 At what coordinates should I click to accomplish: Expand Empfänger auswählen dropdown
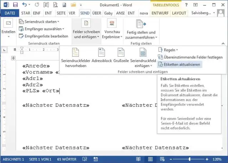point(42,29)
